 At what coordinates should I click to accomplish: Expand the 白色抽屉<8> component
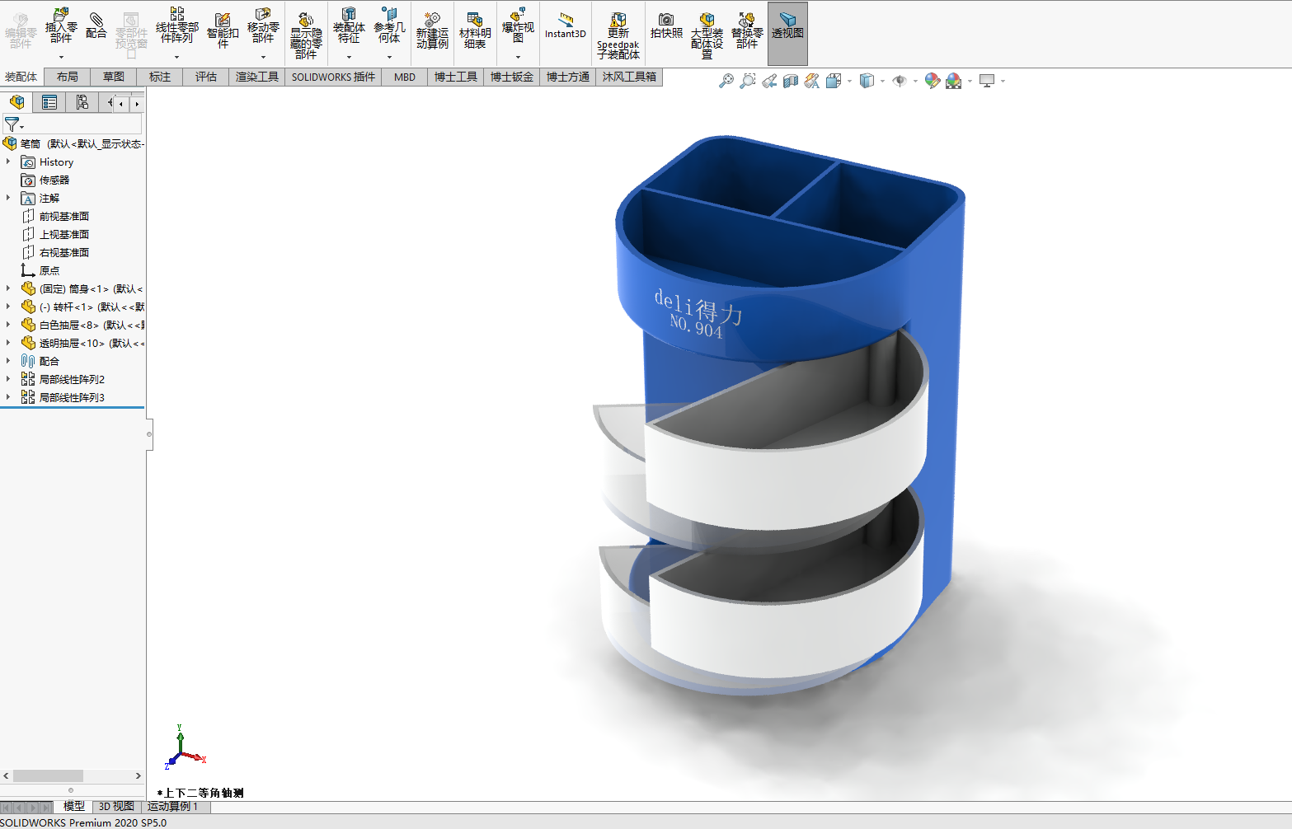8,325
